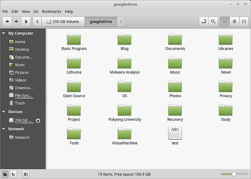Screen dimensions: 251x179
Task: Show tree view in the sidebar
Action: [14, 174]
